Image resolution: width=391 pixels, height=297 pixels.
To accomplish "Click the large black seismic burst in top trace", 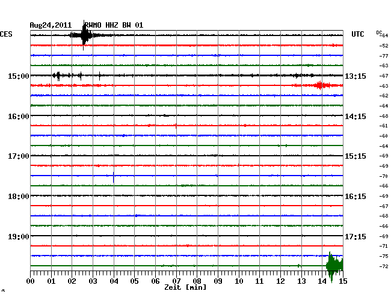I will (84, 35).
